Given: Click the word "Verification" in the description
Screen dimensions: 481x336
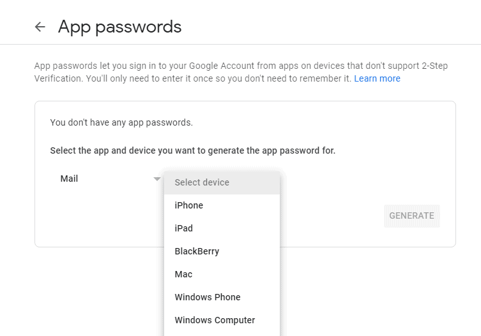Looking at the screenshot, I should (59, 78).
